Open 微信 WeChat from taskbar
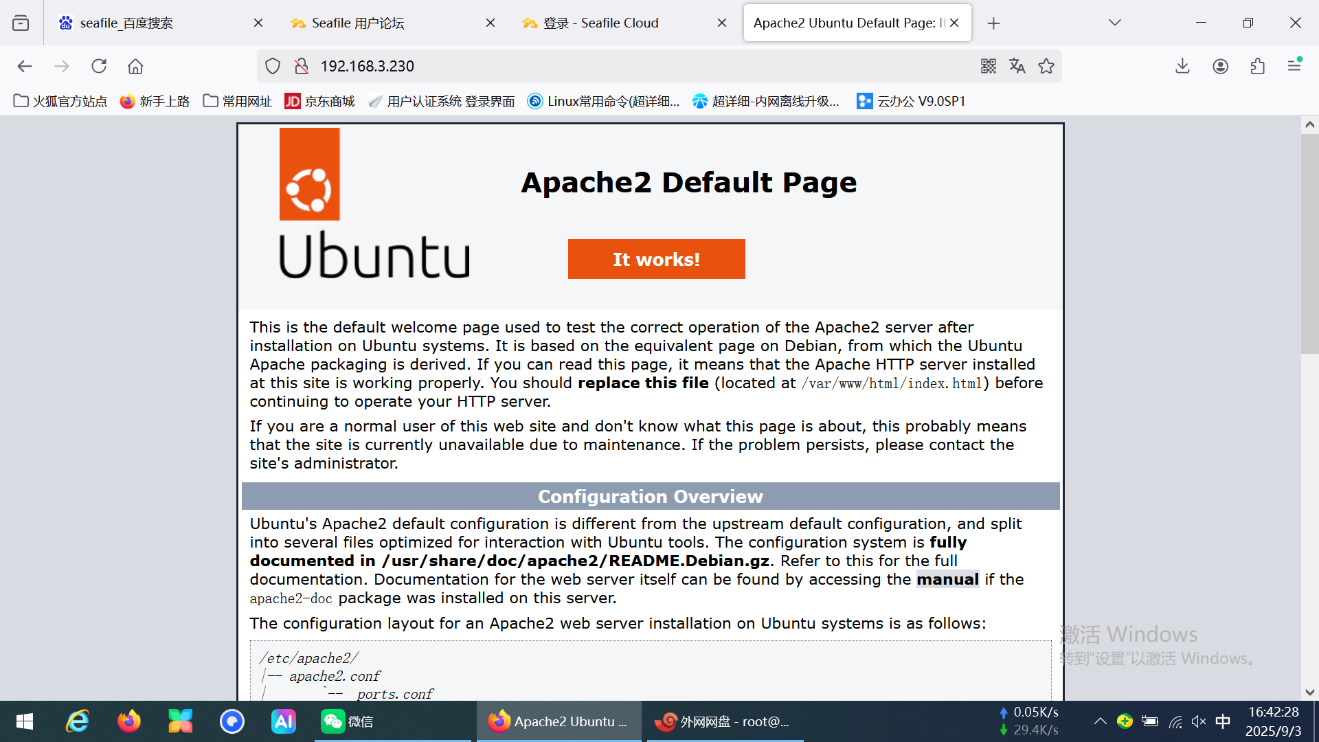This screenshot has height=742, width=1319. (x=392, y=721)
